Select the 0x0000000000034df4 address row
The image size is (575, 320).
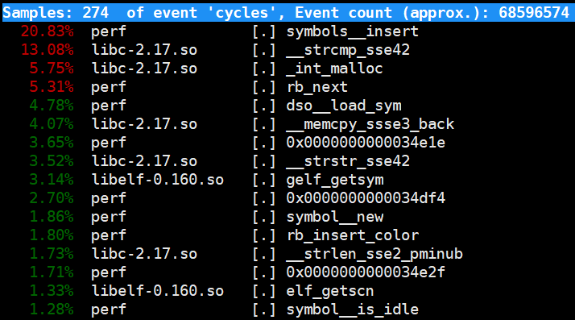pos(287,198)
